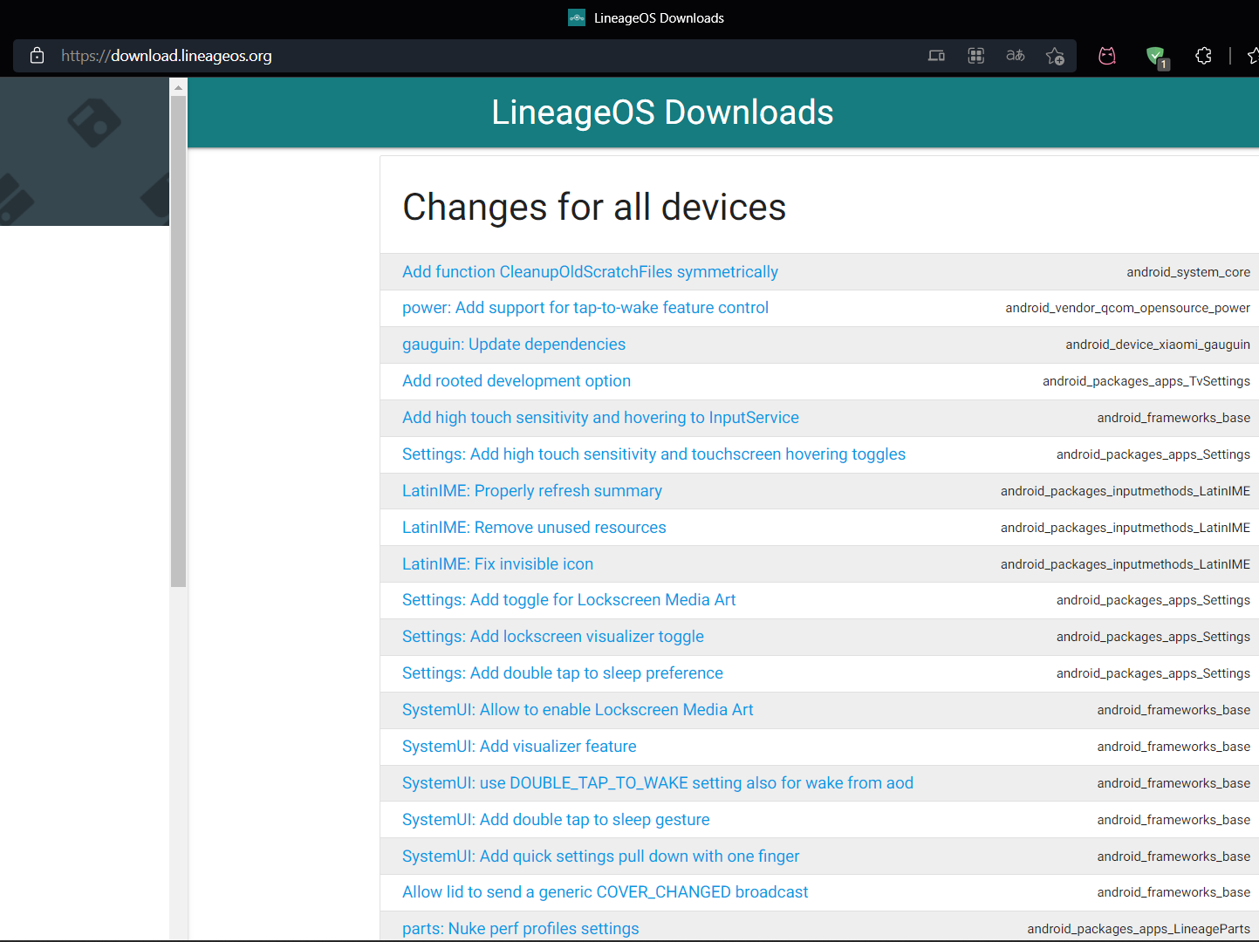Image resolution: width=1259 pixels, height=942 pixels.
Task: Open 'SystemUI: Allow to enable Lockscreen Media Art'
Action: point(578,710)
